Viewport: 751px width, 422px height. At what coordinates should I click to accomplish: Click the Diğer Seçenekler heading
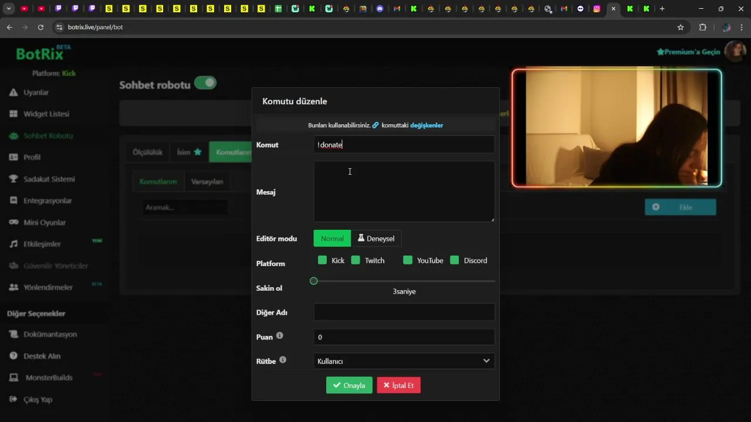click(36, 314)
